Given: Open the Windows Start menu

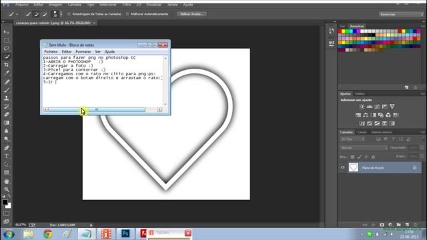Looking at the screenshot, I should tap(9, 234).
